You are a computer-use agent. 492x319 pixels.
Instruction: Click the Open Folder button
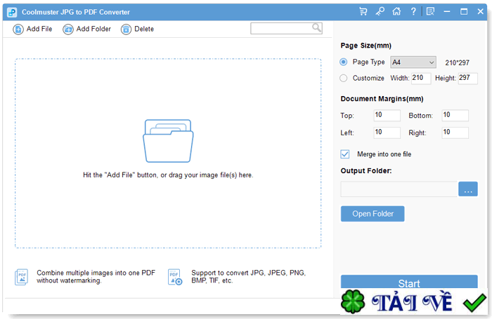(373, 214)
